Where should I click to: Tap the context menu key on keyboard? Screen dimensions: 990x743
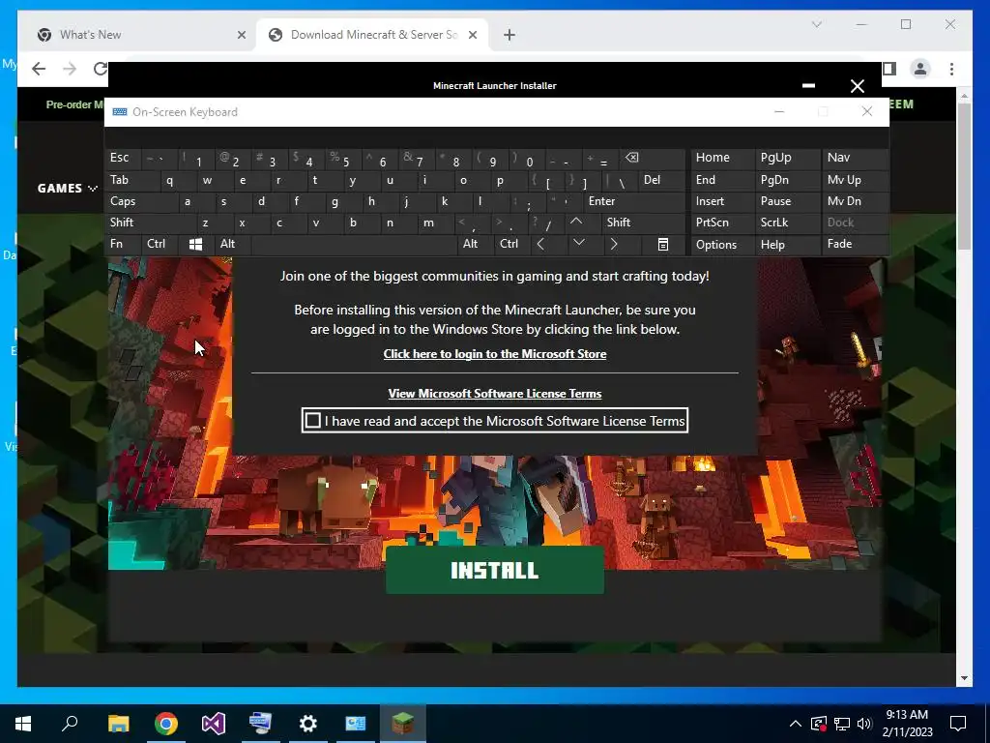point(663,245)
